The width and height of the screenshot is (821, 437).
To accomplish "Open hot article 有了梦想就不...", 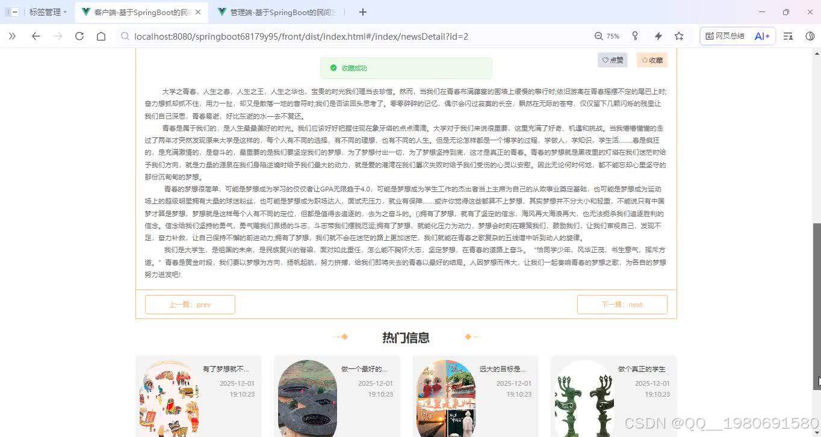I will [226, 369].
